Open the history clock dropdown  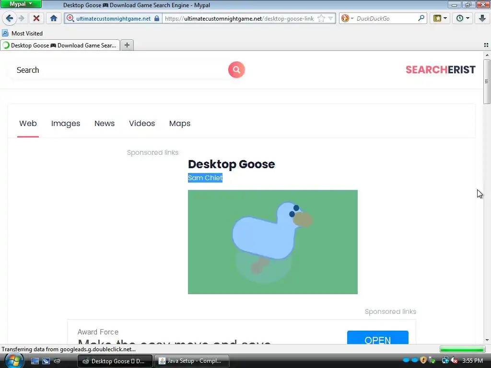pos(463,18)
